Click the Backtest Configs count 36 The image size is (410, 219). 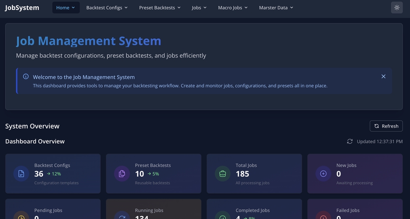(39, 174)
